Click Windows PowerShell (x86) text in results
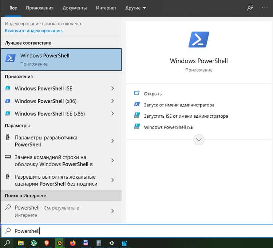 (45, 101)
